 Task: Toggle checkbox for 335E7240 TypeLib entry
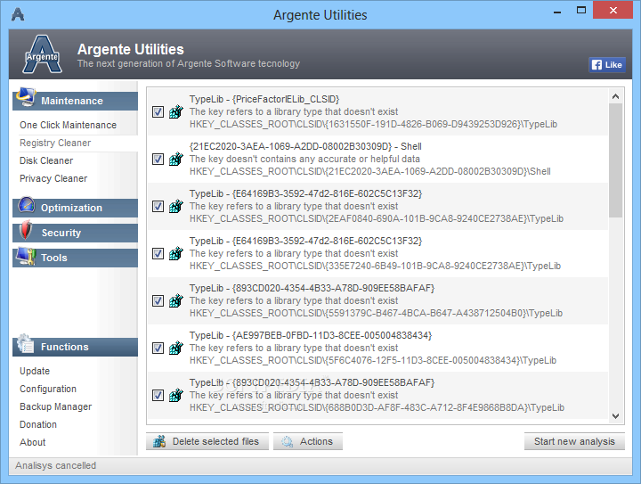click(x=158, y=253)
